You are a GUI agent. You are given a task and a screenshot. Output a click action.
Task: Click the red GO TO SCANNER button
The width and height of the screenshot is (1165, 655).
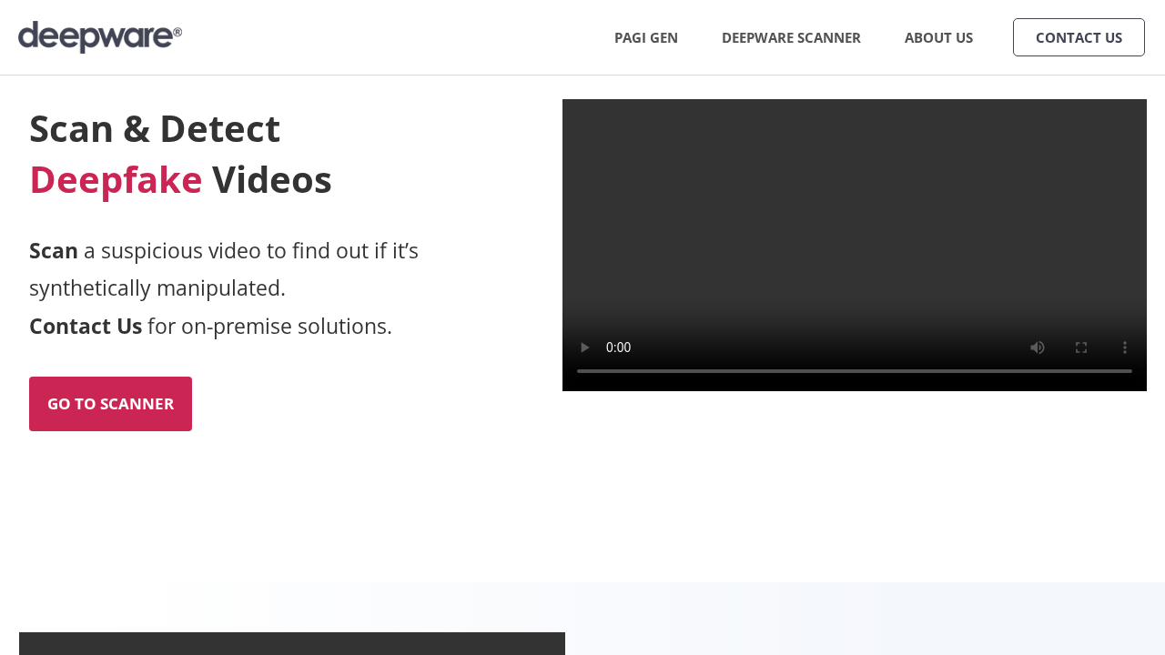click(x=110, y=404)
